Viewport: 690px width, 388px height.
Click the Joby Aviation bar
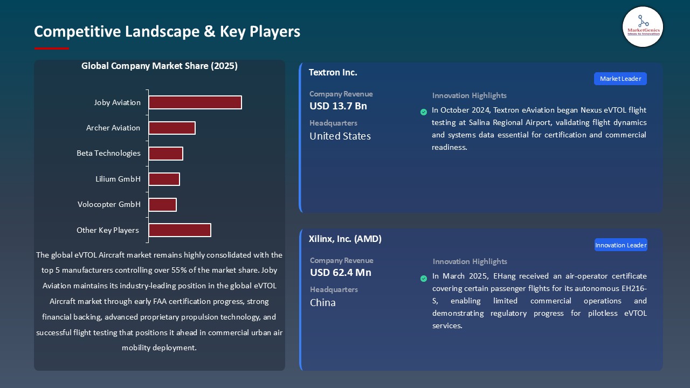point(195,102)
